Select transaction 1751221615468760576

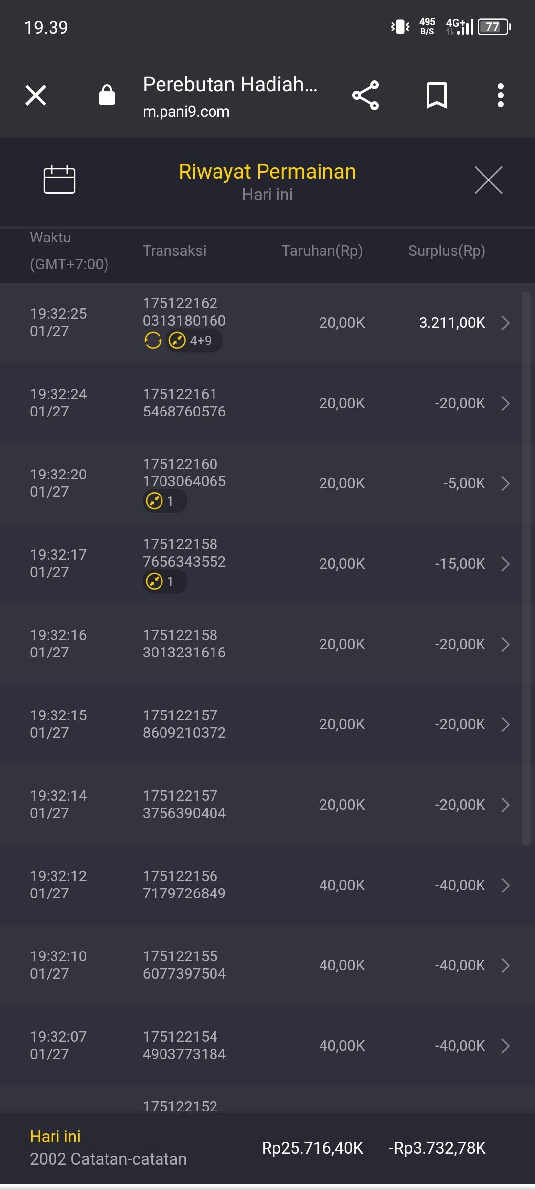[184, 403]
